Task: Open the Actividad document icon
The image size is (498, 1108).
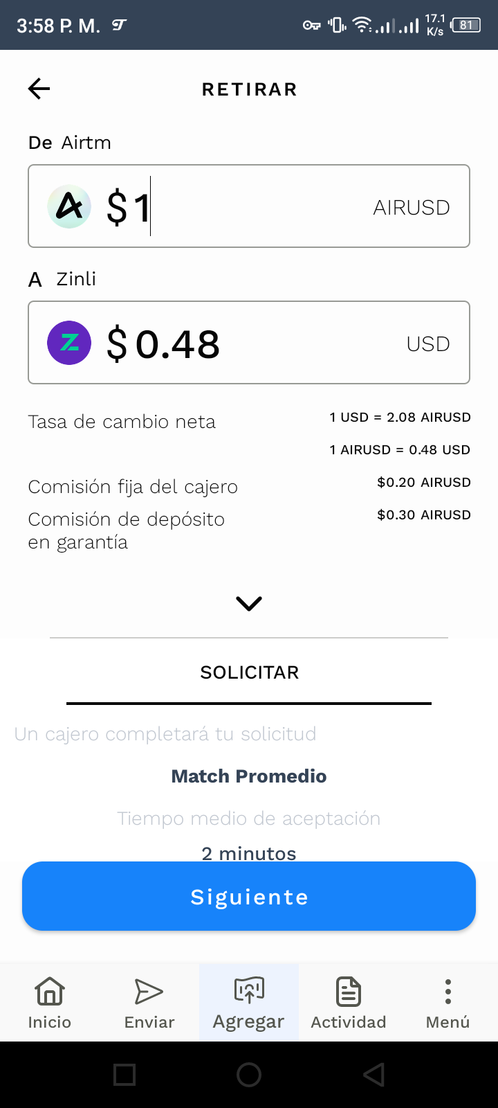Action: [349, 992]
